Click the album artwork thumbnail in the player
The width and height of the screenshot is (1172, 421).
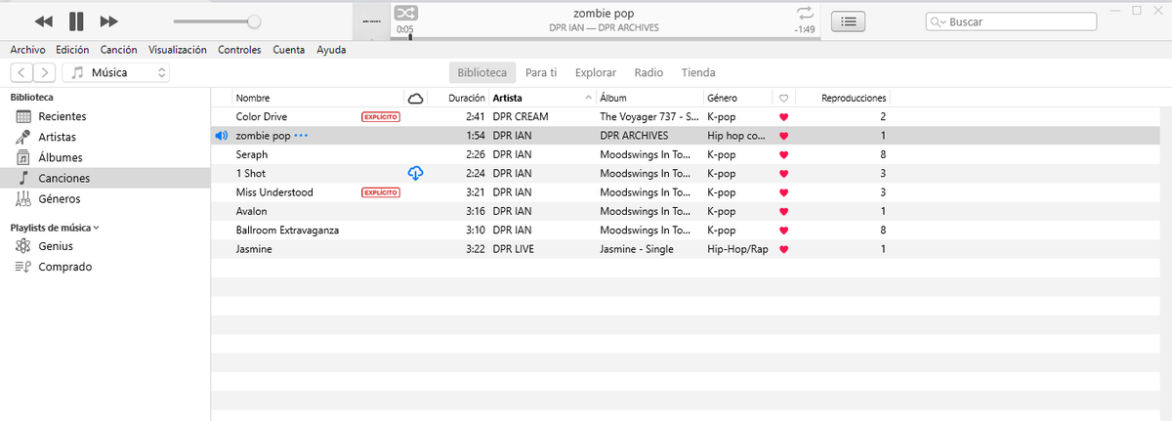(x=370, y=21)
